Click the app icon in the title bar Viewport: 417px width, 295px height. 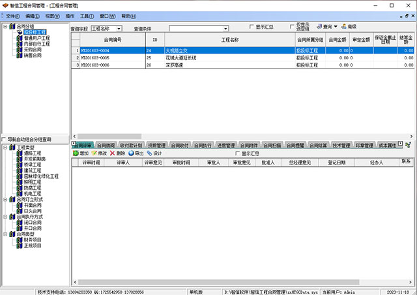tap(5, 5)
